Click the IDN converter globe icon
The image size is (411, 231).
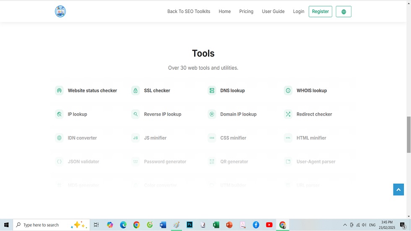click(59, 138)
